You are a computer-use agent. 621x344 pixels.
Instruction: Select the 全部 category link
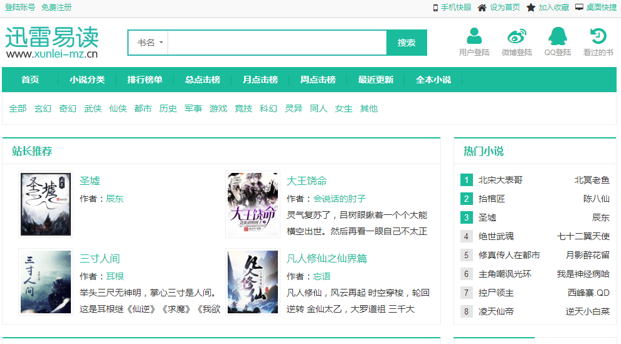coord(18,108)
